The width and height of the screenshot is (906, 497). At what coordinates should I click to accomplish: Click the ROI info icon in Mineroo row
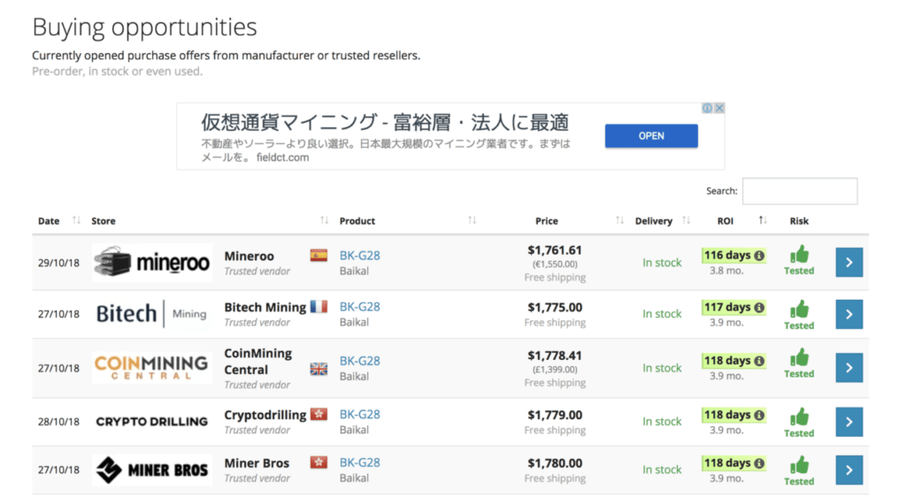click(x=759, y=256)
